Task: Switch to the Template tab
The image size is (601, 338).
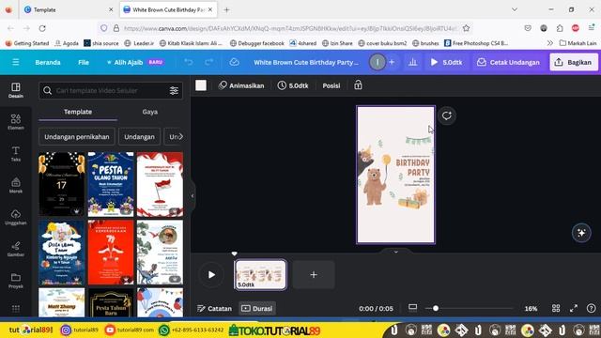Action: [x=78, y=112]
